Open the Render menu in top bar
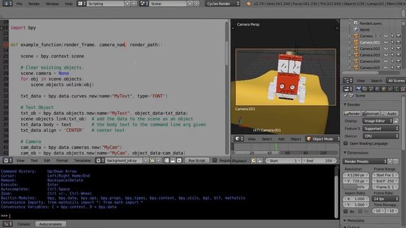This screenshot has height=228, width=406. point(34,4)
